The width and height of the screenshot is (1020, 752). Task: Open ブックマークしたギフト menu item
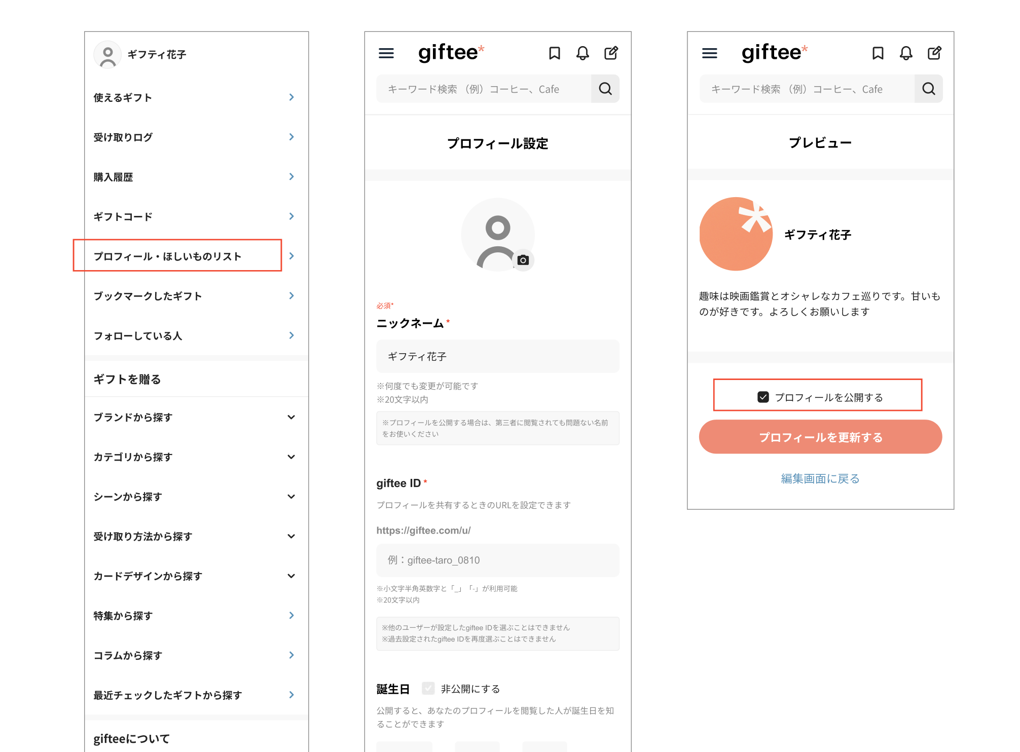pos(196,296)
